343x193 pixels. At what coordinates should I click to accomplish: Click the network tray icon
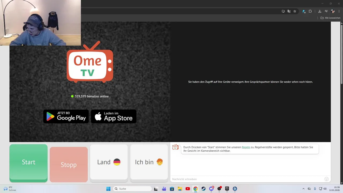[320, 189]
